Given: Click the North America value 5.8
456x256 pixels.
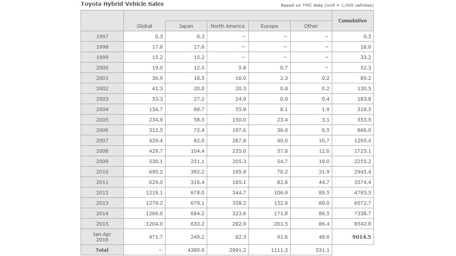Looking at the screenshot, I should tap(242, 68).
